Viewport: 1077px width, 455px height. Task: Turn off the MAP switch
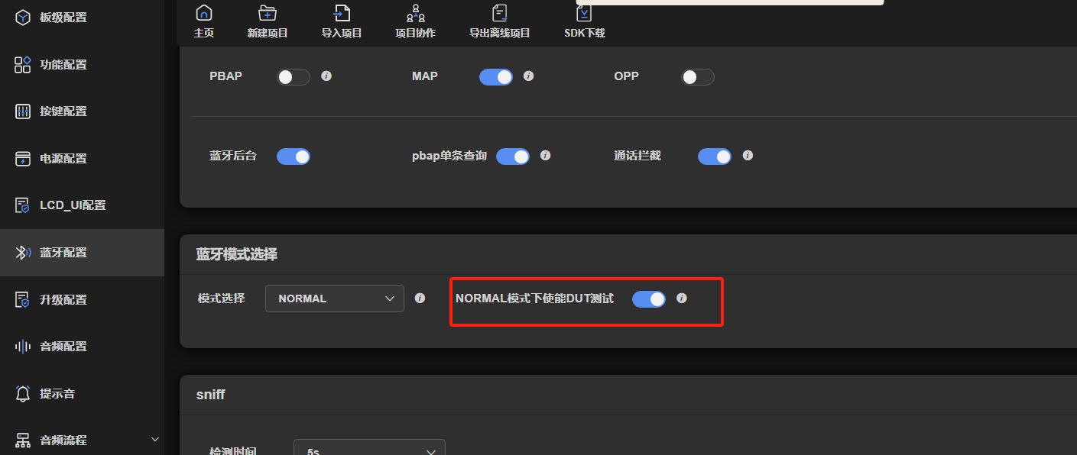[x=496, y=77]
